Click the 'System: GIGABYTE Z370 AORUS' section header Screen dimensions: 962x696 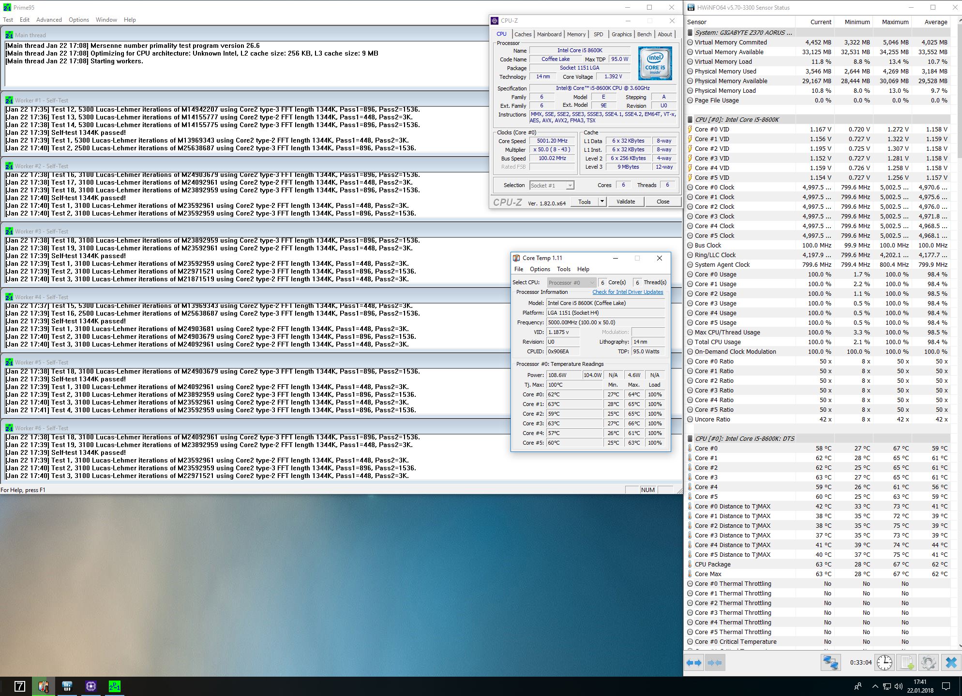[818, 32]
